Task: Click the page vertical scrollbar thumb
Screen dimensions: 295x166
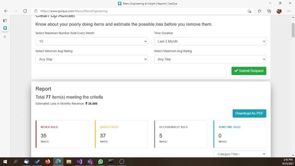Action: coord(293,30)
